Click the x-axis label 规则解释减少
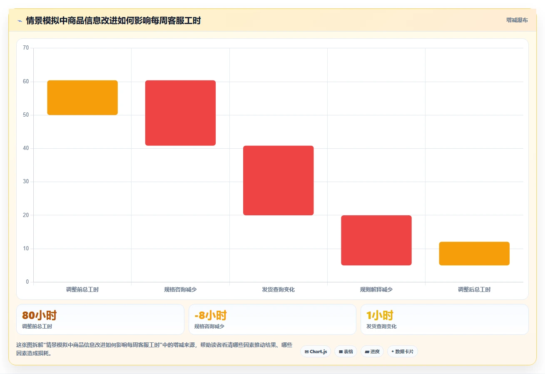 click(376, 289)
